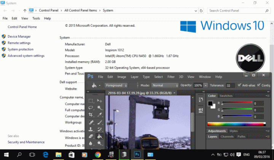Screen dimensions: 274x160
Task: Select the Clone Stamp tool
Action: tap(91, 129)
